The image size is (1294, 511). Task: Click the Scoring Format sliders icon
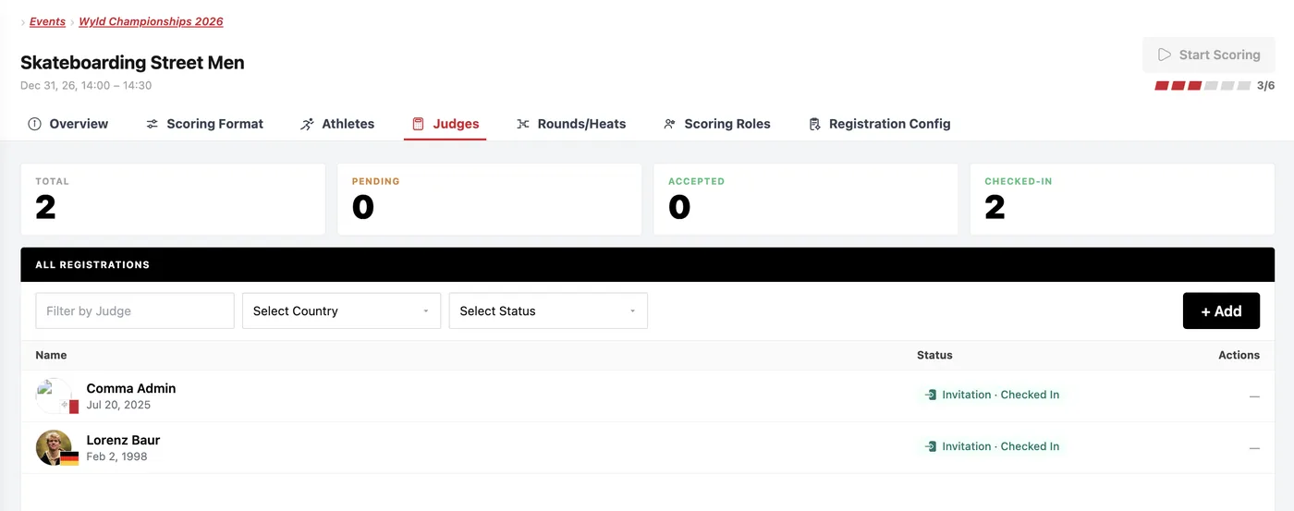pyautogui.click(x=153, y=124)
